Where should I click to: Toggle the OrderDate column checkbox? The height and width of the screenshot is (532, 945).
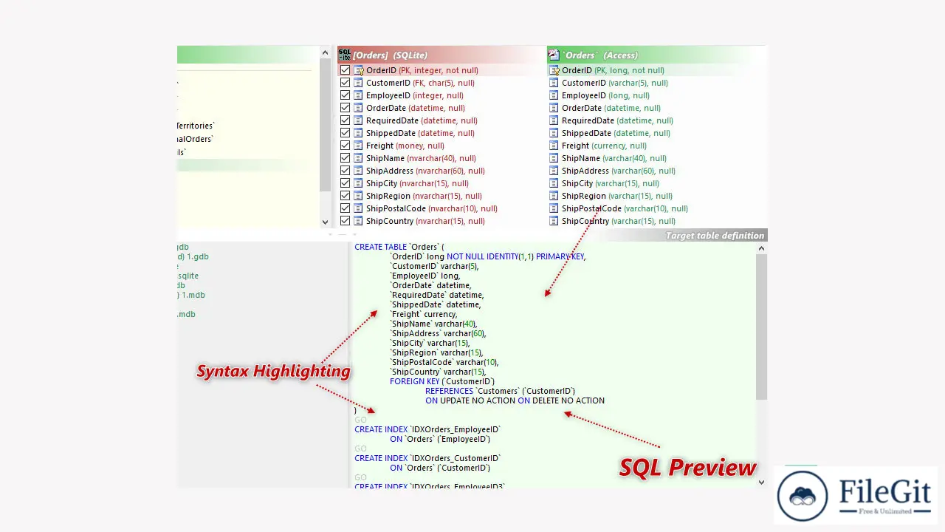pyautogui.click(x=345, y=108)
